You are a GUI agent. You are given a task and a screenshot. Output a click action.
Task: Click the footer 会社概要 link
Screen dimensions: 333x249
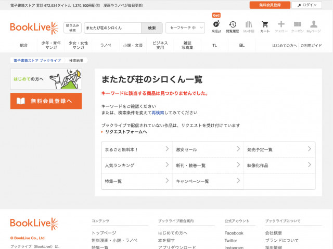[x=273, y=233]
